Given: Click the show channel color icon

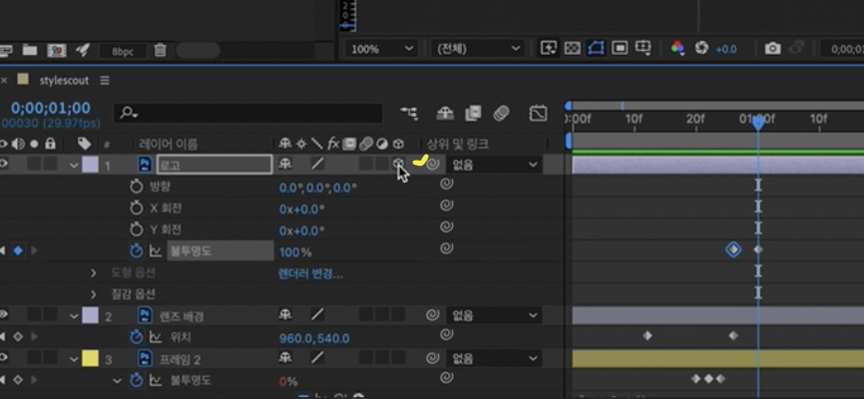Looking at the screenshot, I should point(677,49).
